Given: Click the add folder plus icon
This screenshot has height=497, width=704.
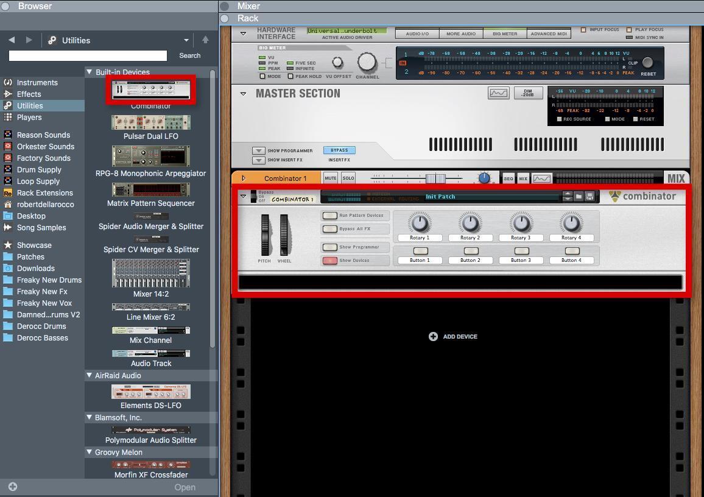Looking at the screenshot, I should pos(13,487).
